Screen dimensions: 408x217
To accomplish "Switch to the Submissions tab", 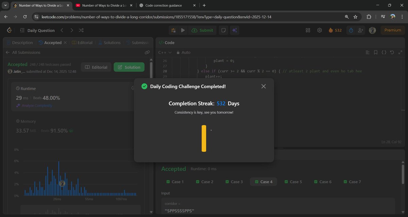I will tap(138, 43).
